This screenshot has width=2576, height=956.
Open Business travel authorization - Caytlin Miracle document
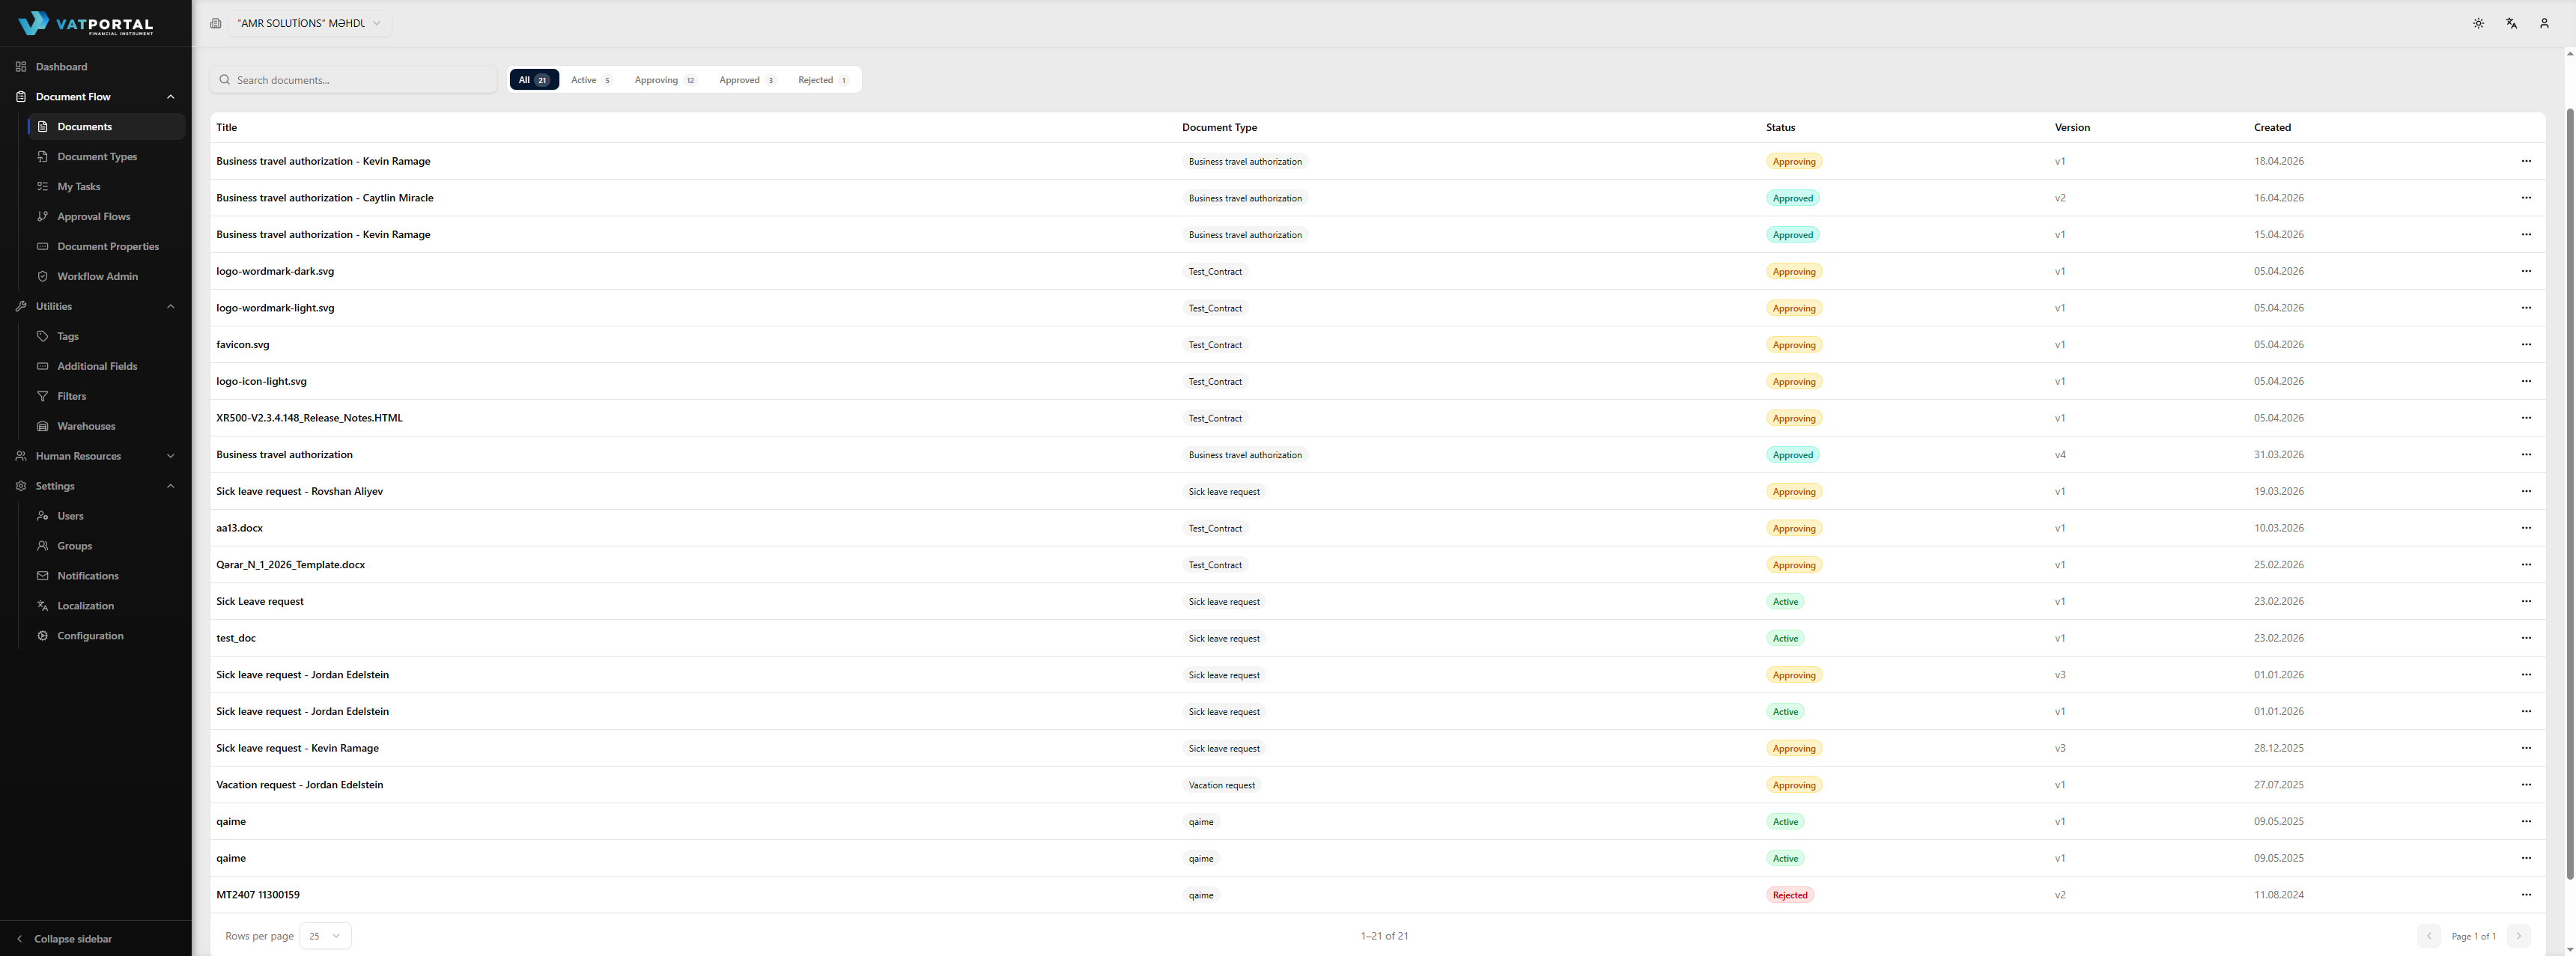coord(324,197)
